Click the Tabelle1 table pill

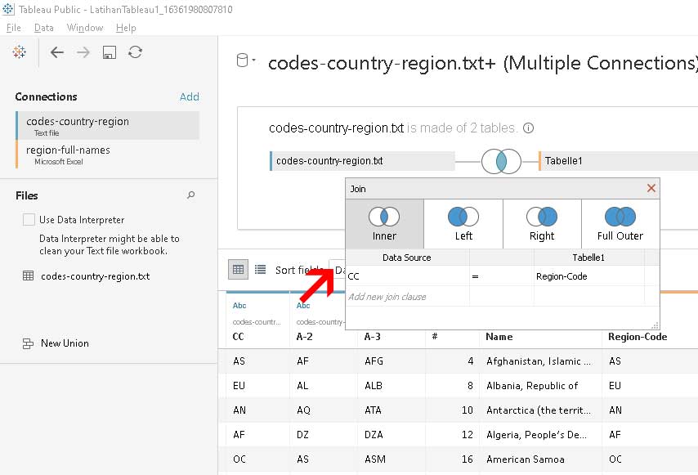(618, 161)
